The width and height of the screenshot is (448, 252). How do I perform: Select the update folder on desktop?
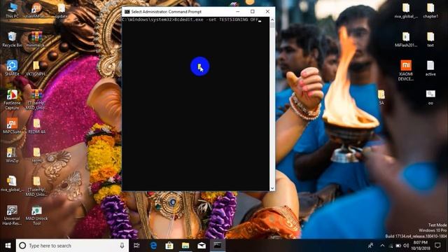61,10
